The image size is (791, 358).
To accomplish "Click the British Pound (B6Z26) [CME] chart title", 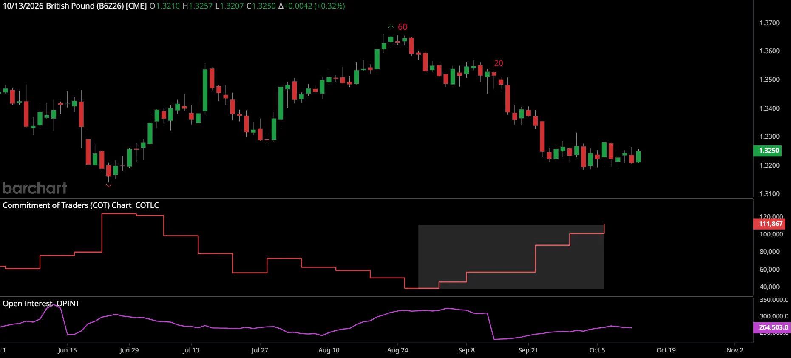I will (x=96, y=6).
